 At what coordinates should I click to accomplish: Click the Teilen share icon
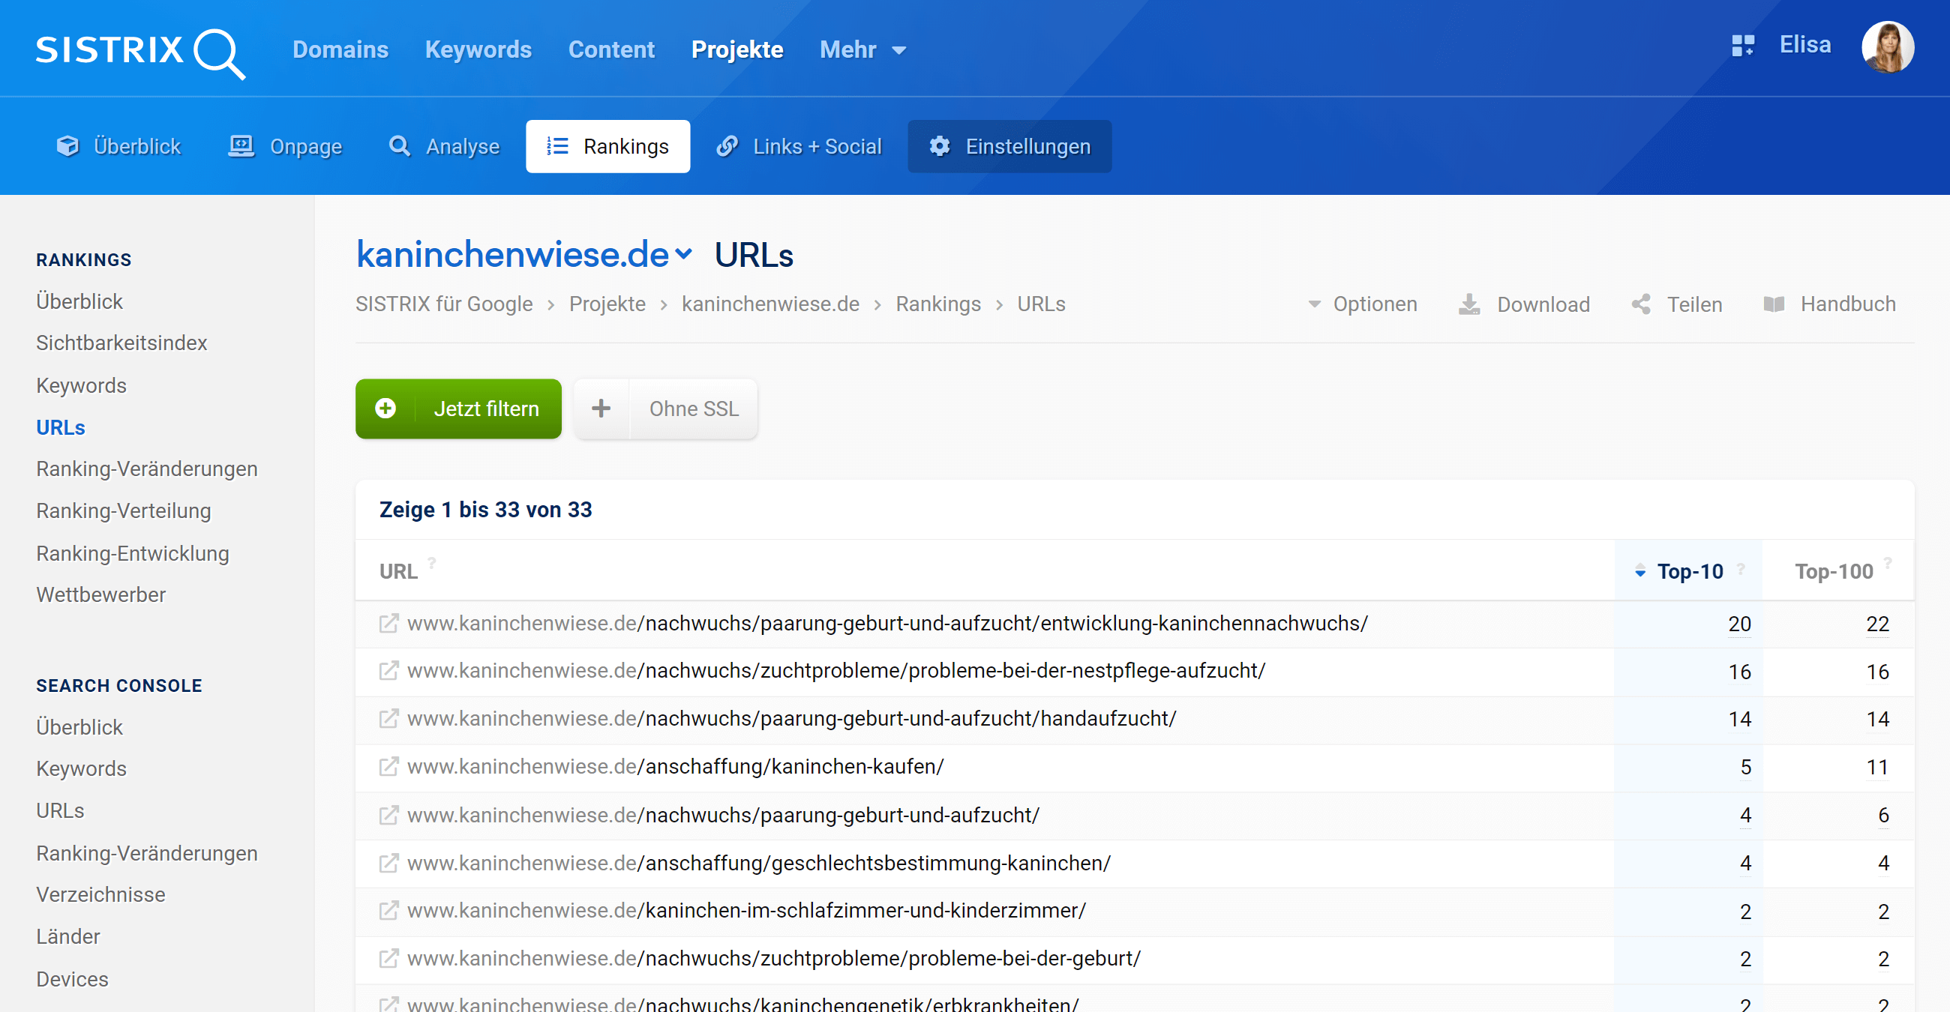tap(1641, 304)
